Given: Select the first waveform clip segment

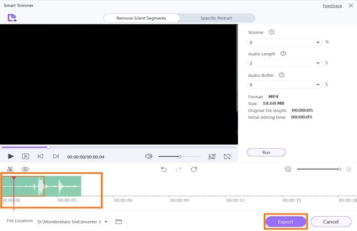Looking at the screenshot, I should [23, 186].
